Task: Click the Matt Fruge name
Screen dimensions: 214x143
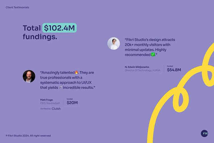Action: tap(47, 100)
